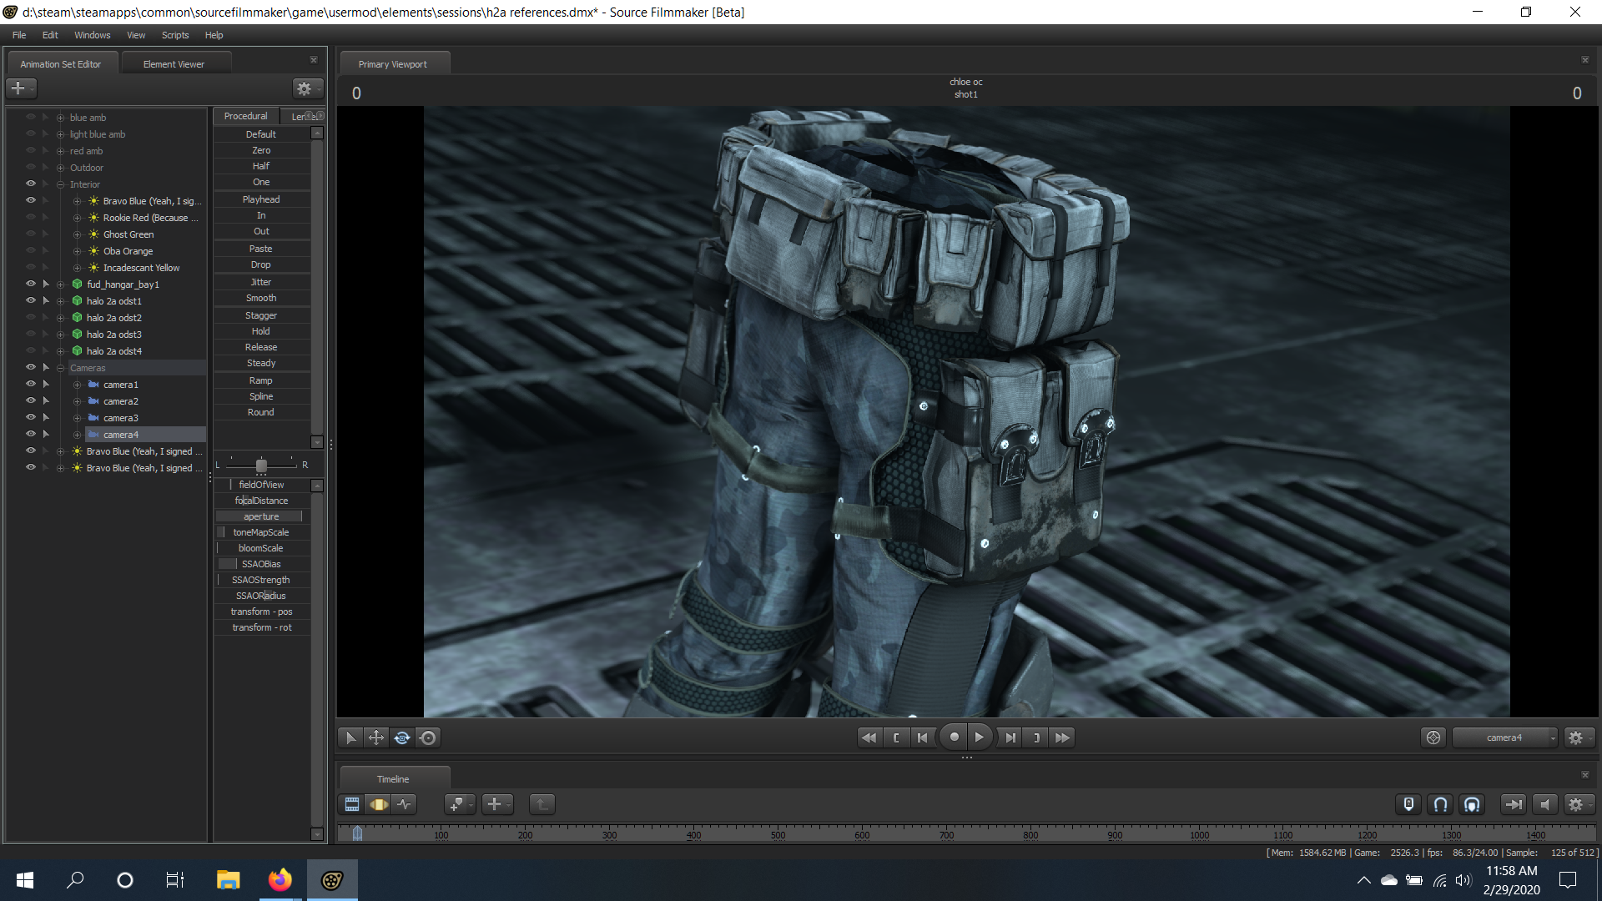
Task: Hide the fud_hangar_bay1 model
Action: tap(31, 284)
